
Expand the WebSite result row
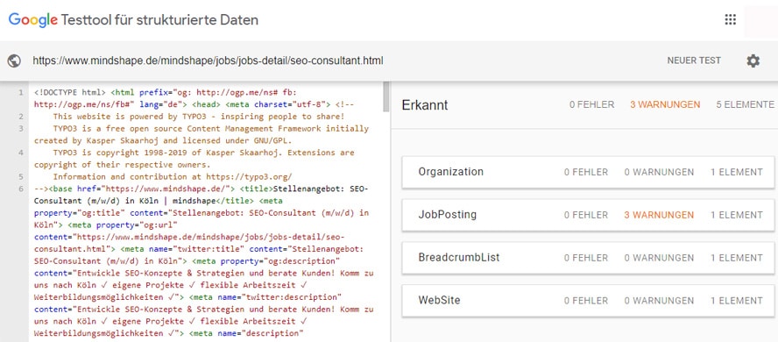[x=588, y=300]
